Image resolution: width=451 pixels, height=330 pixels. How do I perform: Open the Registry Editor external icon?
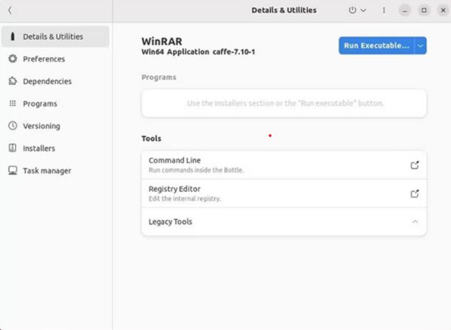click(x=415, y=194)
